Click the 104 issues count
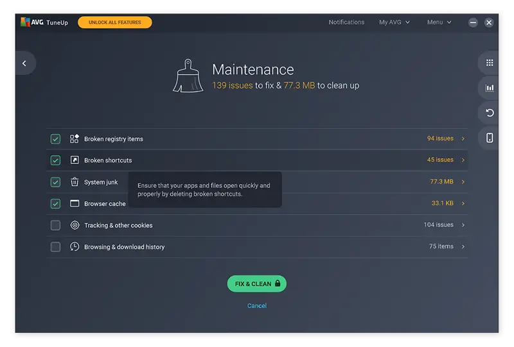 tap(438, 224)
